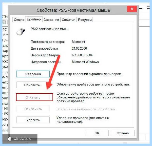
Task: Click the PS/2-совместимая мышь device name text
Action: [49, 29]
